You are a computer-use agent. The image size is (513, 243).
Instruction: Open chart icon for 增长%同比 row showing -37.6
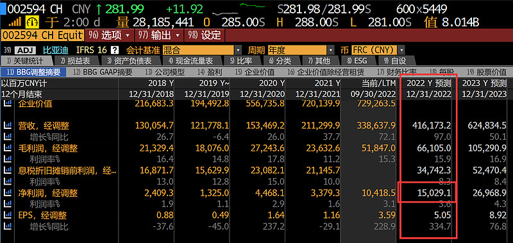coord(8,226)
